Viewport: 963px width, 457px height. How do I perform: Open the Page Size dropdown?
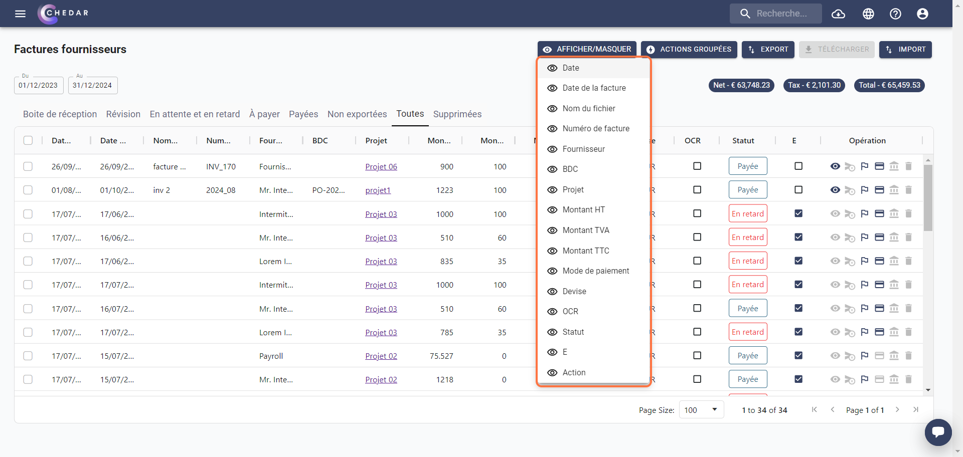pos(701,410)
